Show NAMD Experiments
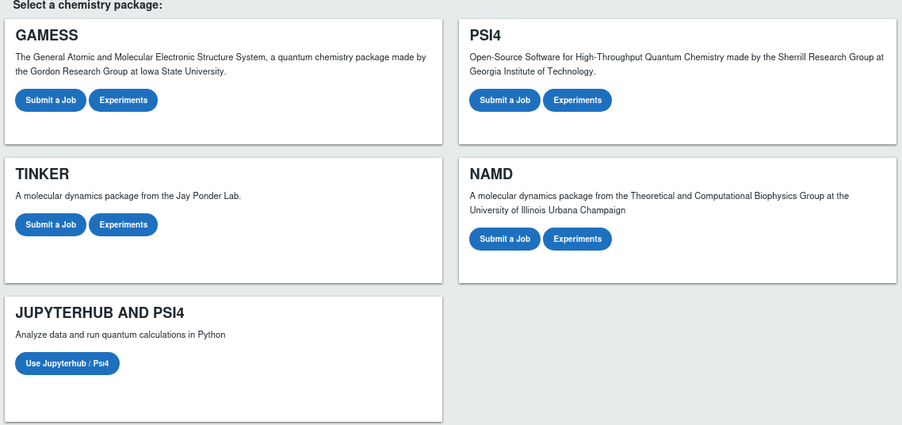Viewport: 902px width, 425px height. coord(578,239)
